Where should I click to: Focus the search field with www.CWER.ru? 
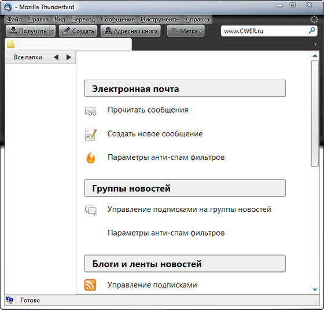point(266,31)
